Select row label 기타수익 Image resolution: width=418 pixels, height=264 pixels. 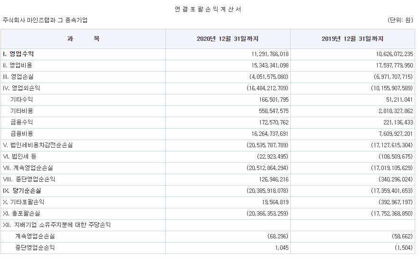(x=21, y=100)
